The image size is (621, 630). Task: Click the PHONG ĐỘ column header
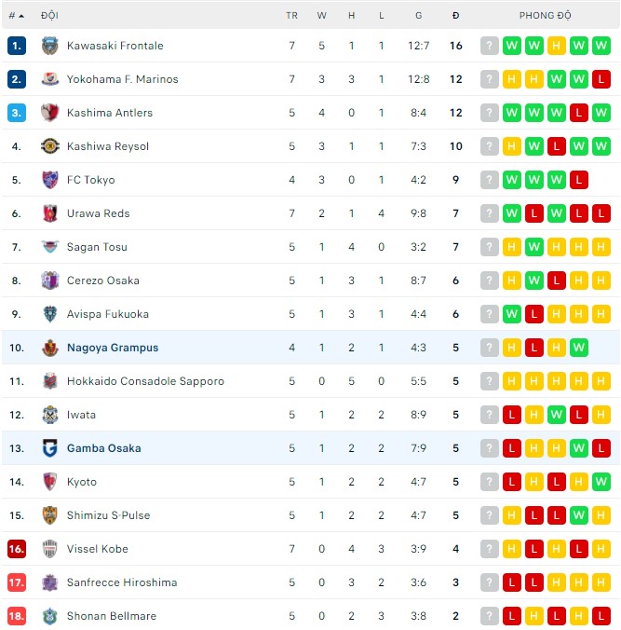pyautogui.click(x=546, y=16)
